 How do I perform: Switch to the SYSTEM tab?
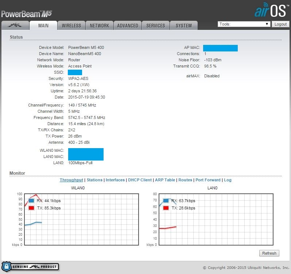(x=184, y=26)
